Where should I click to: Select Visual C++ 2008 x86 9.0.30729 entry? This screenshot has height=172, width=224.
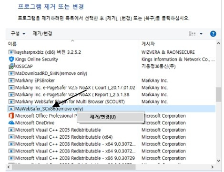75,158
